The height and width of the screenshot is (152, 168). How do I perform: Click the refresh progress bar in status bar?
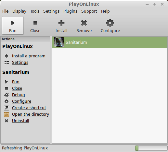pos(151,148)
